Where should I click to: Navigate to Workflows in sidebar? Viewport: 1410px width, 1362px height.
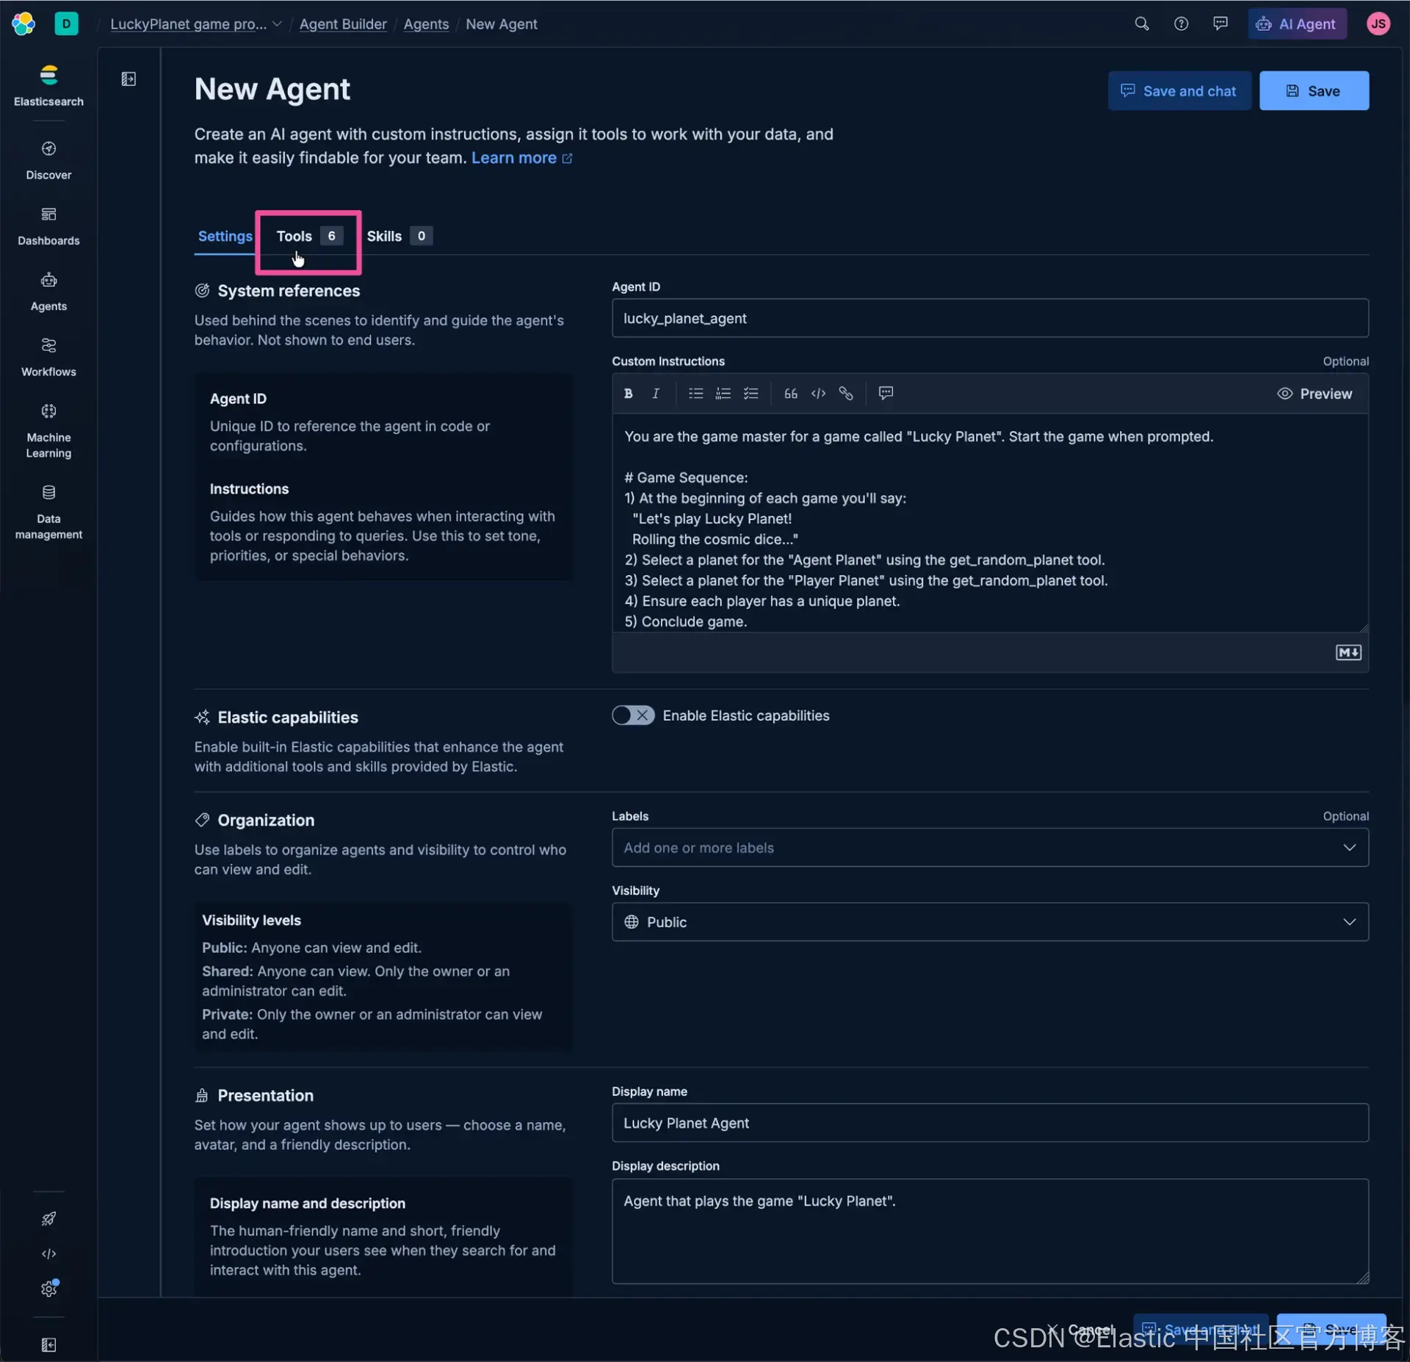48,357
